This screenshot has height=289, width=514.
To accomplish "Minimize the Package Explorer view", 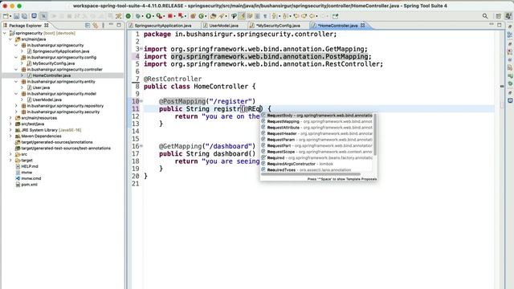I will coord(111,25).
